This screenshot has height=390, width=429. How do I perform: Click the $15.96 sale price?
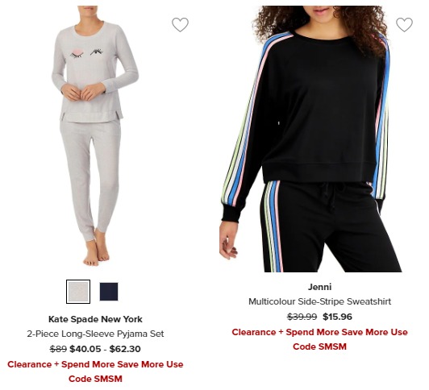point(337,317)
